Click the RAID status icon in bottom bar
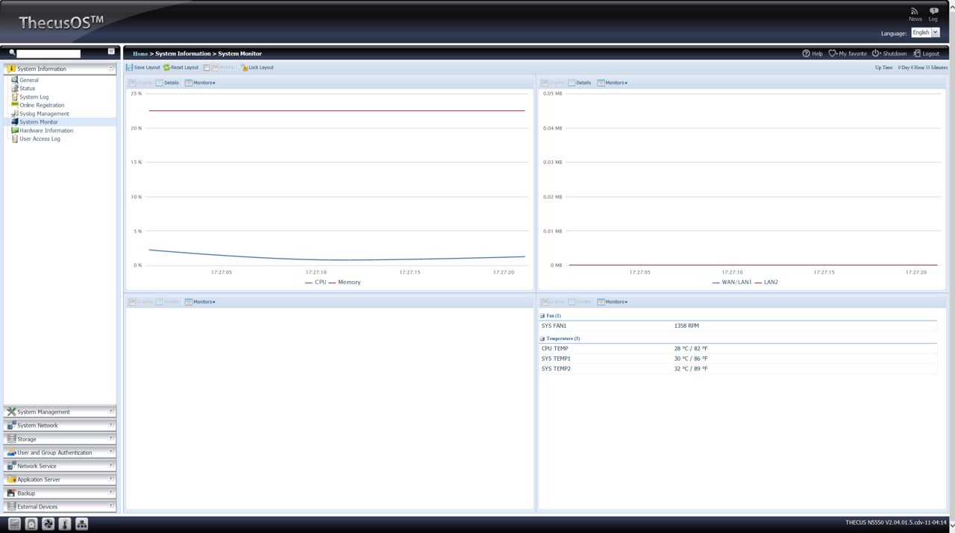 (14, 524)
